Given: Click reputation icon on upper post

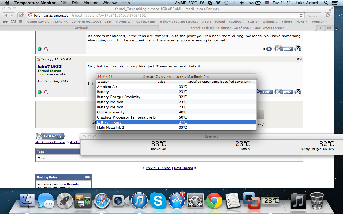Looking at the screenshot, I should [269, 49].
